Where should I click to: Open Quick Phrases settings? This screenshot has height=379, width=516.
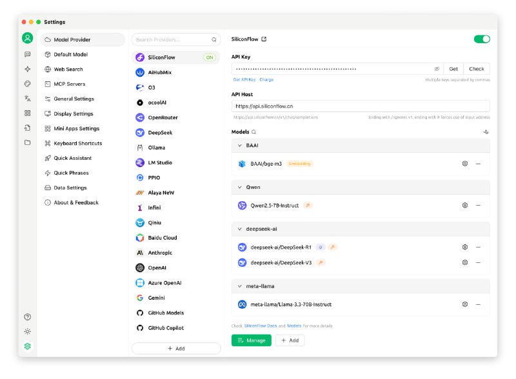click(83, 173)
